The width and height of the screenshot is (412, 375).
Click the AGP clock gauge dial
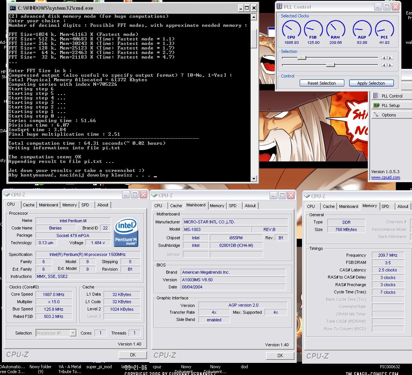(x=362, y=29)
